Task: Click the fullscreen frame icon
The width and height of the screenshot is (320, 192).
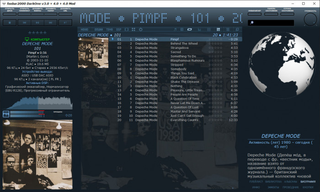Action: [x=127, y=30]
